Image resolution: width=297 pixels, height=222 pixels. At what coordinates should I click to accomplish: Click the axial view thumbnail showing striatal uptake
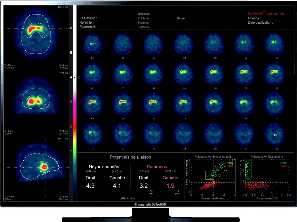tap(36, 34)
